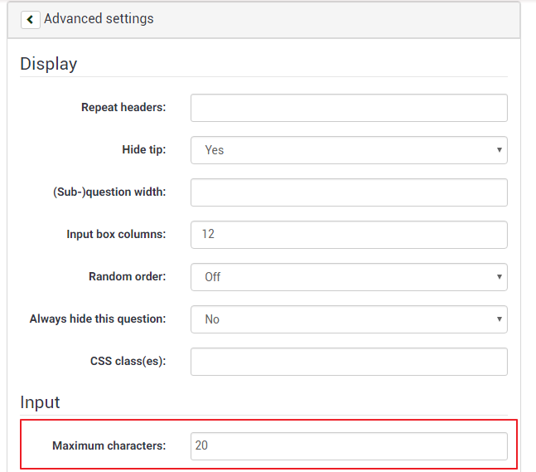Focus the Maximum characters field showing 20

click(348, 446)
